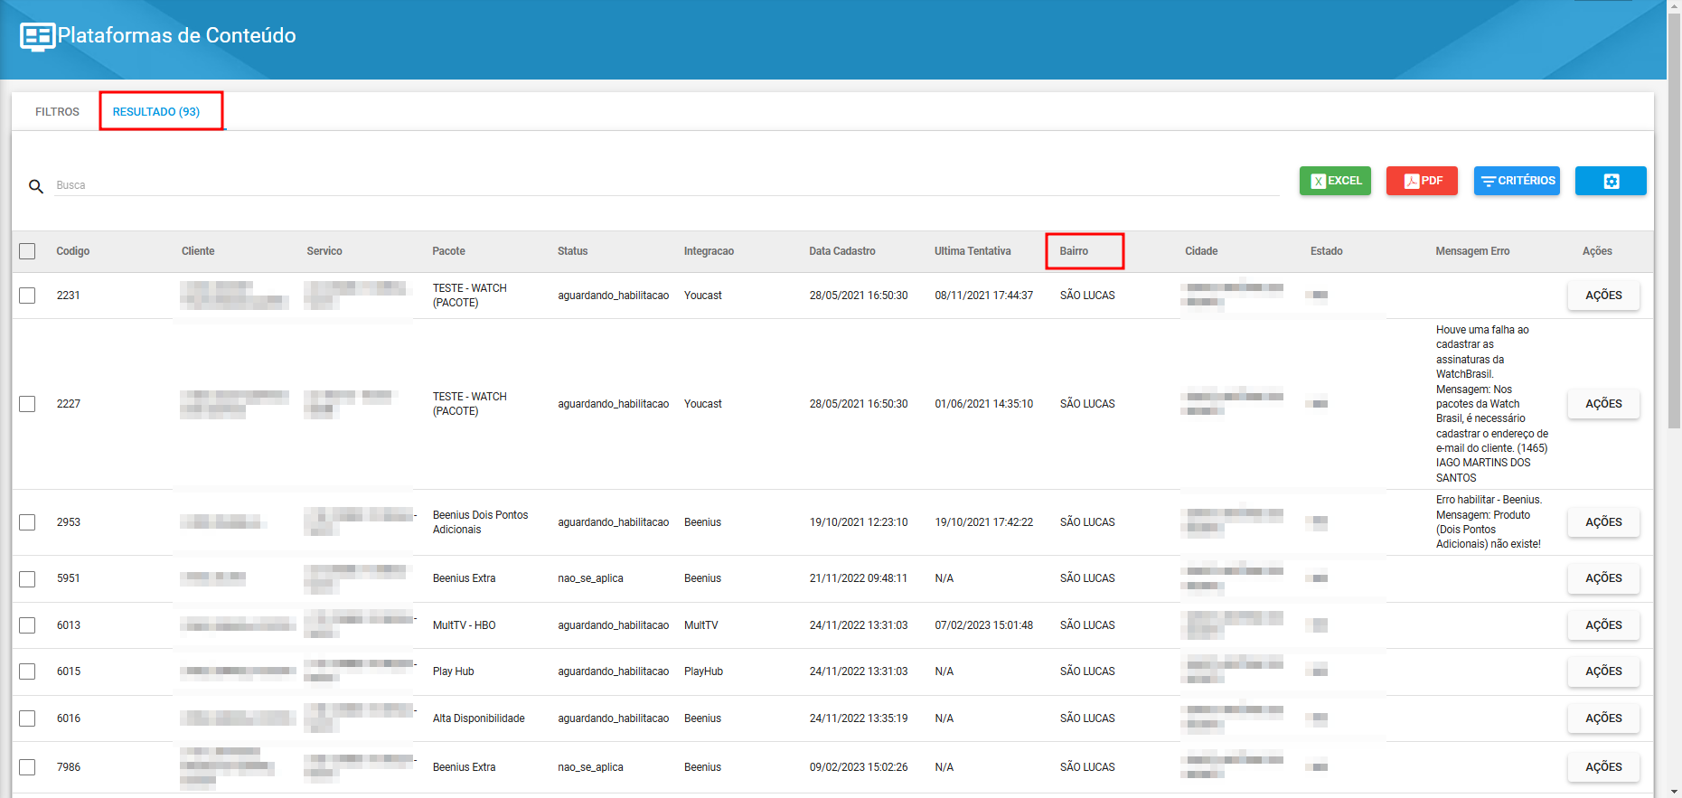Click date '07/02/2023 15:01:48' cell
The width and height of the screenshot is (1682, 798).
pyautogui.click(x=983, y=625)
